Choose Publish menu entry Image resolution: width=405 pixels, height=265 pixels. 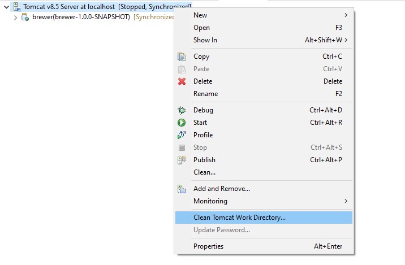(x=264, y=160)
